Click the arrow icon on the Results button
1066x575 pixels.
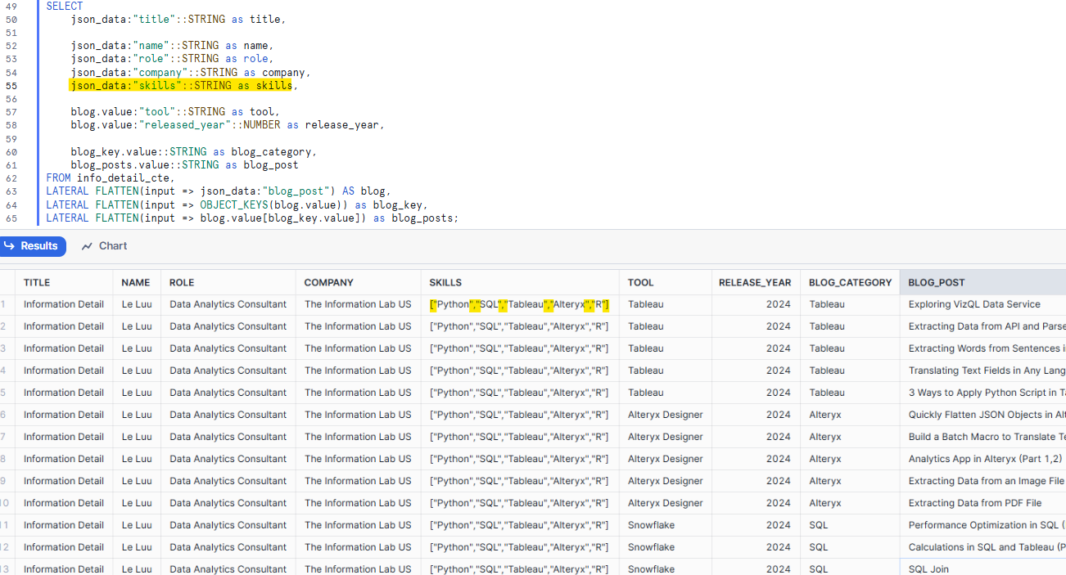coord(10,246)
